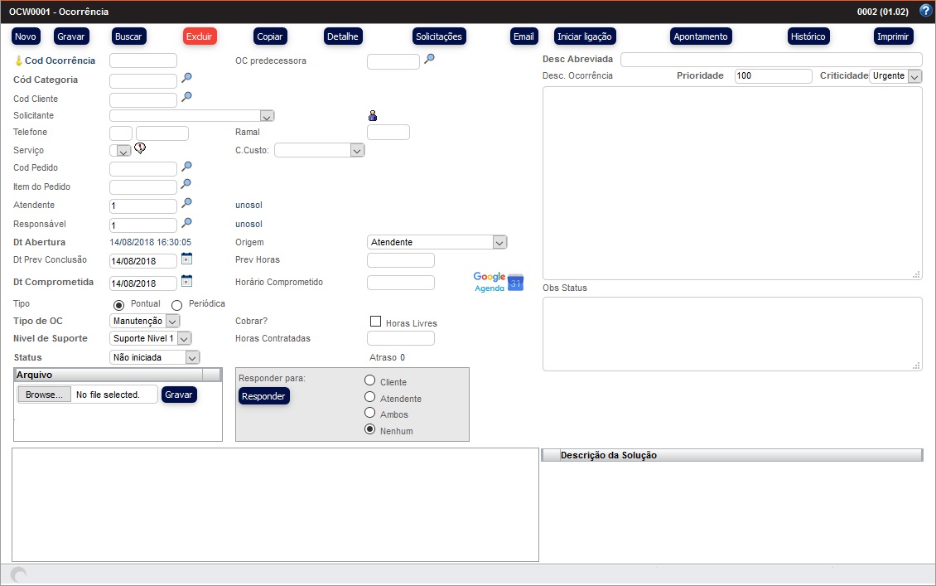Viewport: 936px width, 586px height.
Task: Click the Histórico toolbar button
Action: tap(808, 36)
